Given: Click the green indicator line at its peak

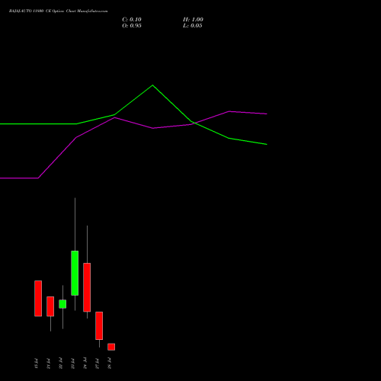Looking at the screenshot, I should [152, 85].
